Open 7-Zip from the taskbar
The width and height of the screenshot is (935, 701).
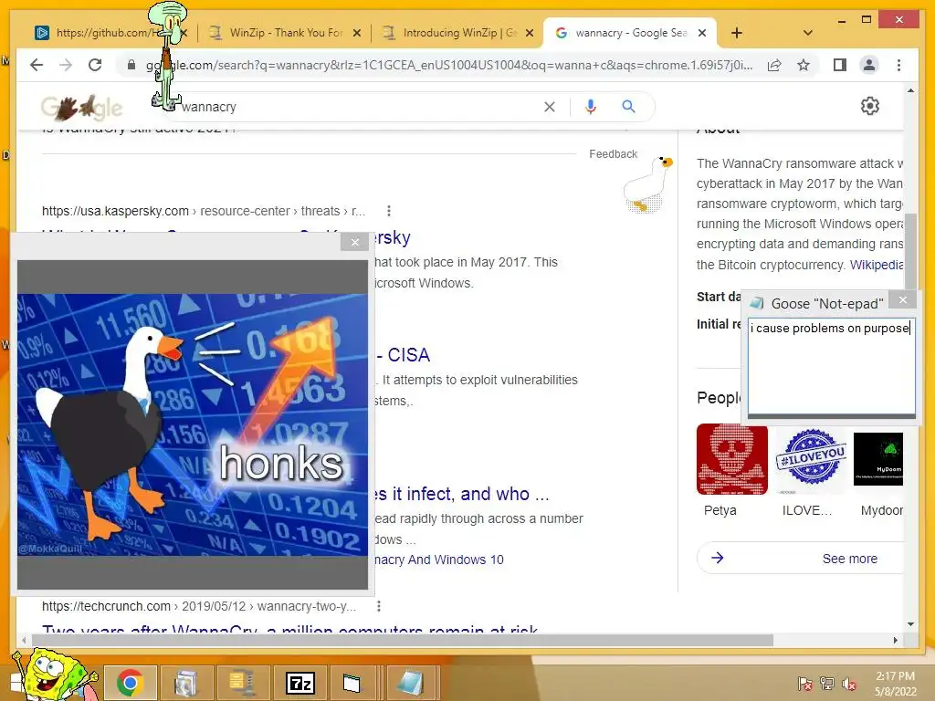(x=299, y=683)
